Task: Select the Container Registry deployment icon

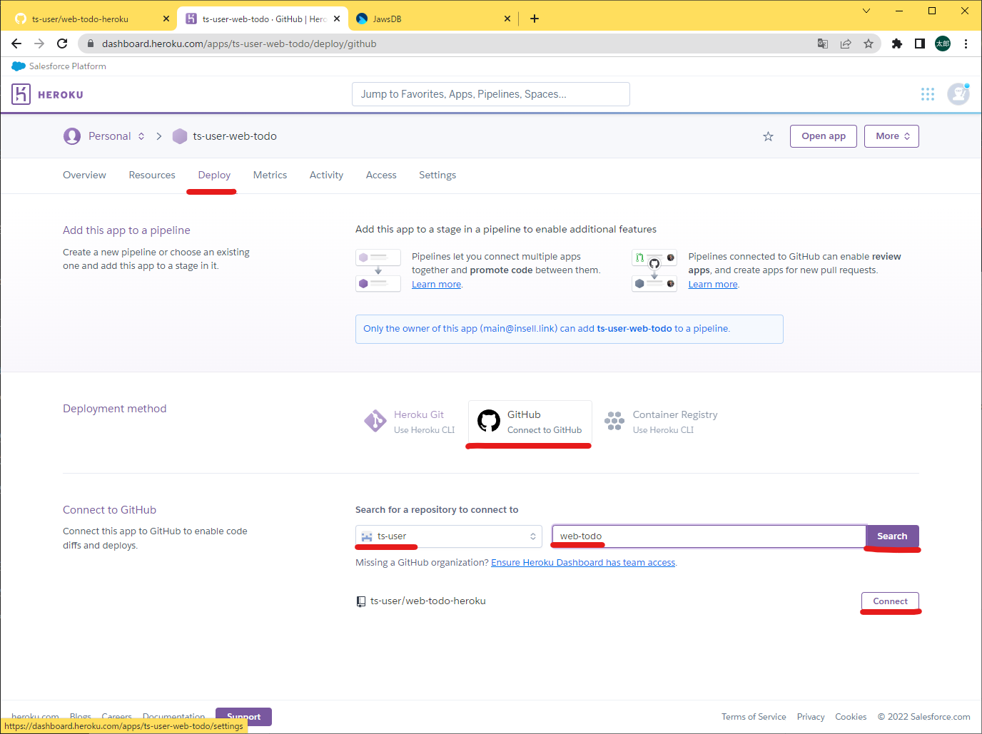Action: click(x=614, y=421)
